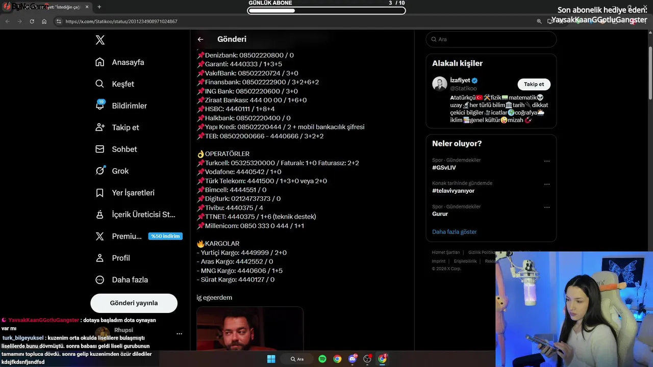Screen dimensions: 653x367
Task: Open active Chrome window with profile badge
Action: coord(383,359)
